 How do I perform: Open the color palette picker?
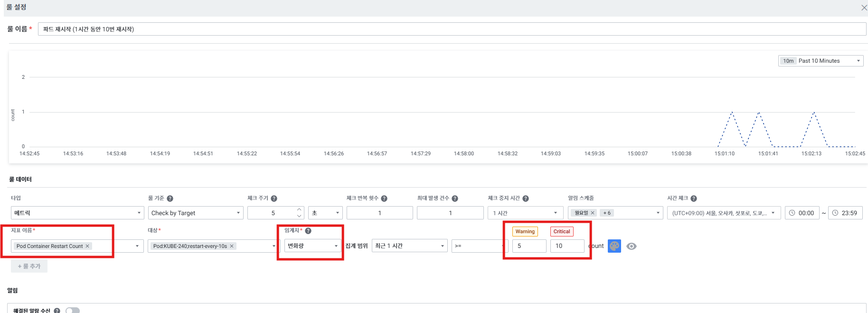click(614, 246)
